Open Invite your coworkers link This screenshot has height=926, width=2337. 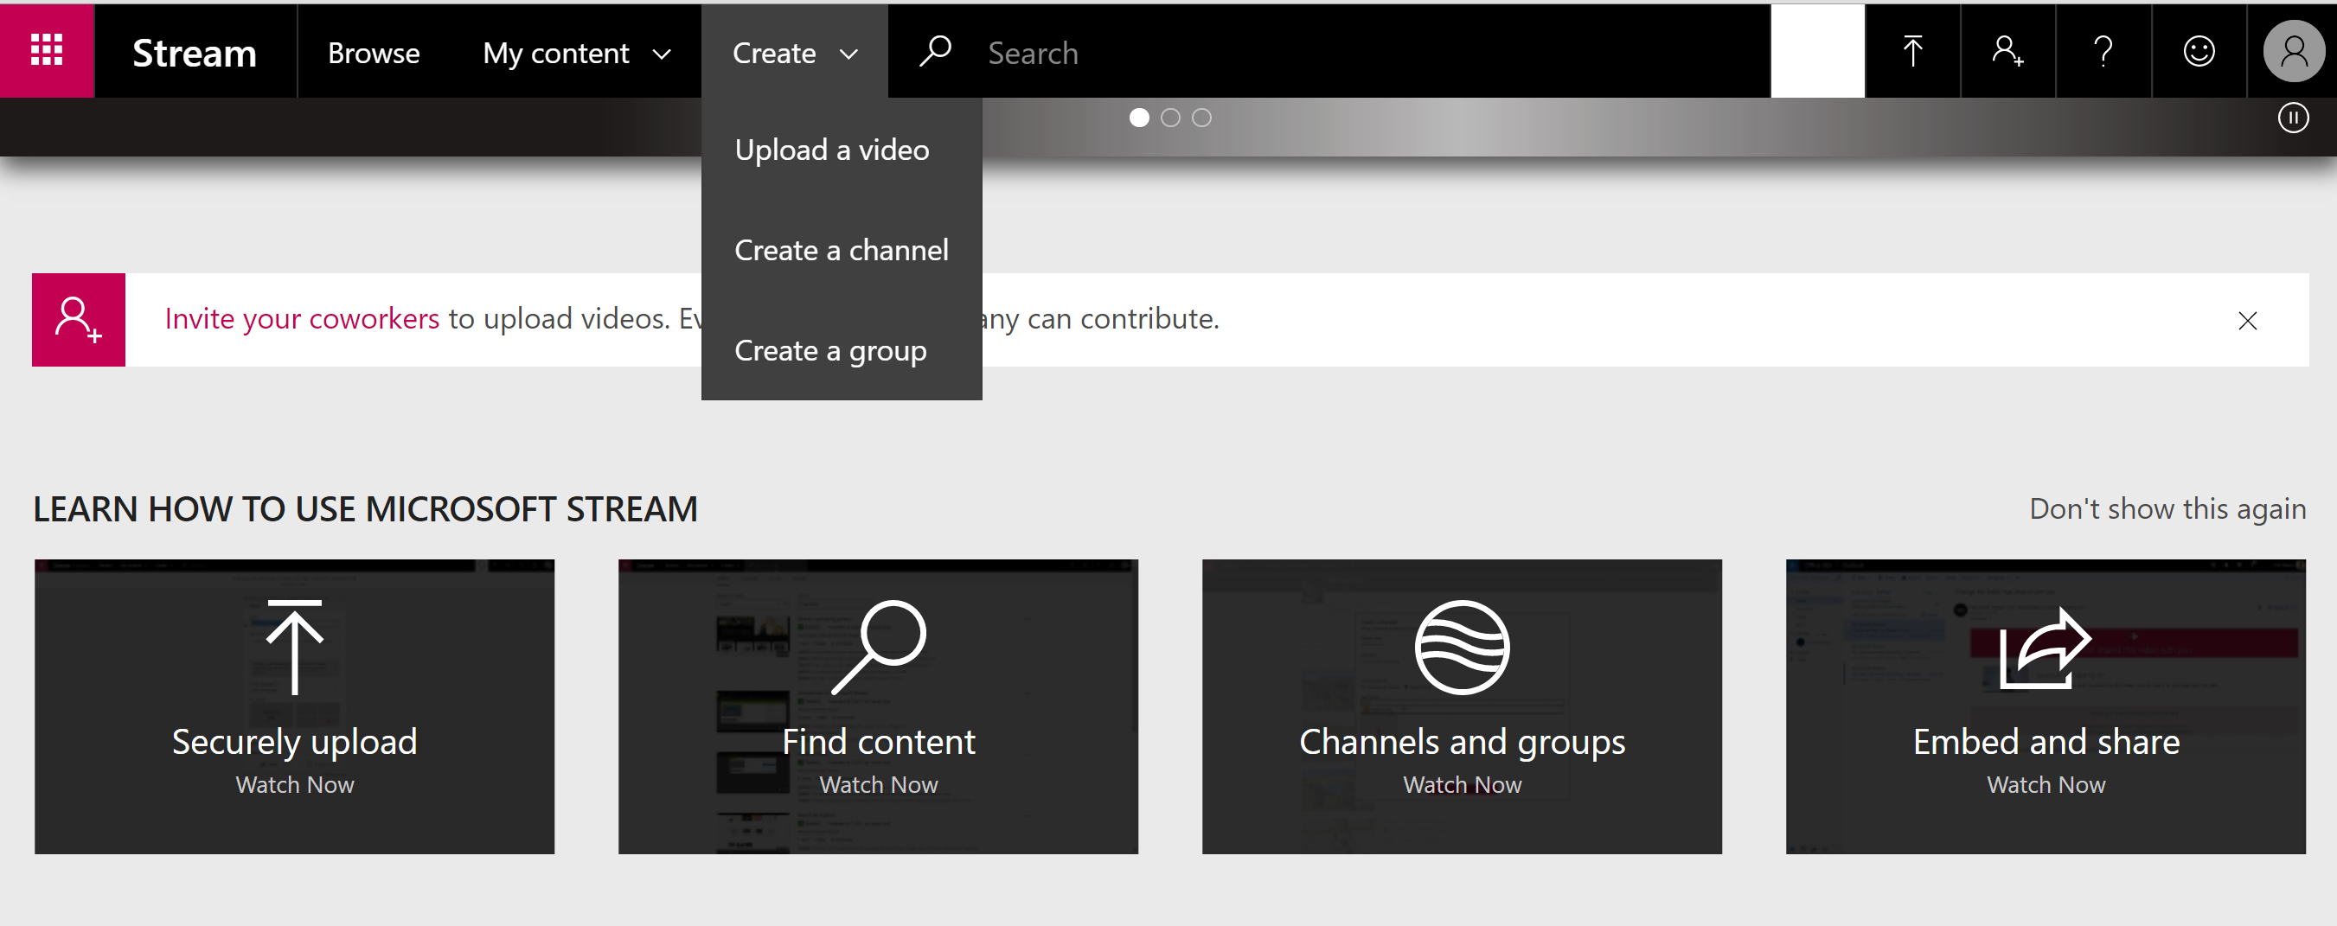click(302, 318)
